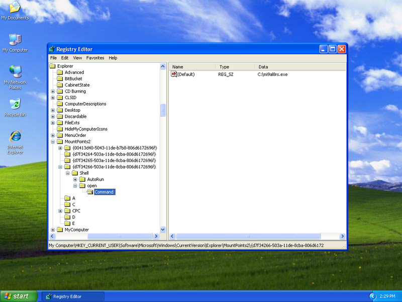Click the Shell key folder icon
This screenshot has height=302, width=402.
tap(75, 173)
